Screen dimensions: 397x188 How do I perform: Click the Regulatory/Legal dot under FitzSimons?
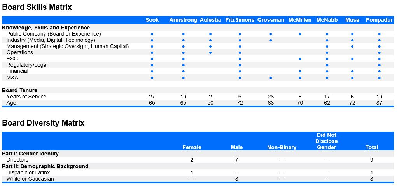coord(240,65)
